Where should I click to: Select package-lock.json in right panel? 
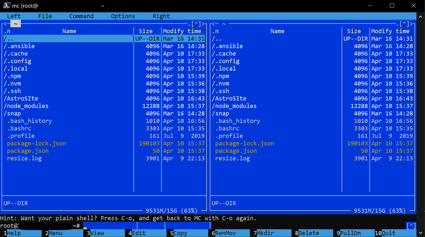click(x=312, y=143)
